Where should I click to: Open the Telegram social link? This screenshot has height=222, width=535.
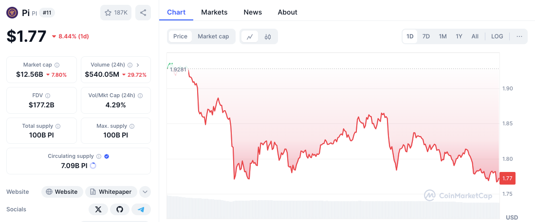[141, 209]
